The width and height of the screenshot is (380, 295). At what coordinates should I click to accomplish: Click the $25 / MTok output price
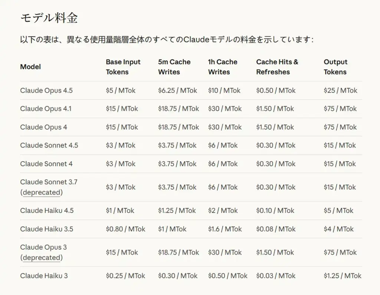tap(340, 90)
